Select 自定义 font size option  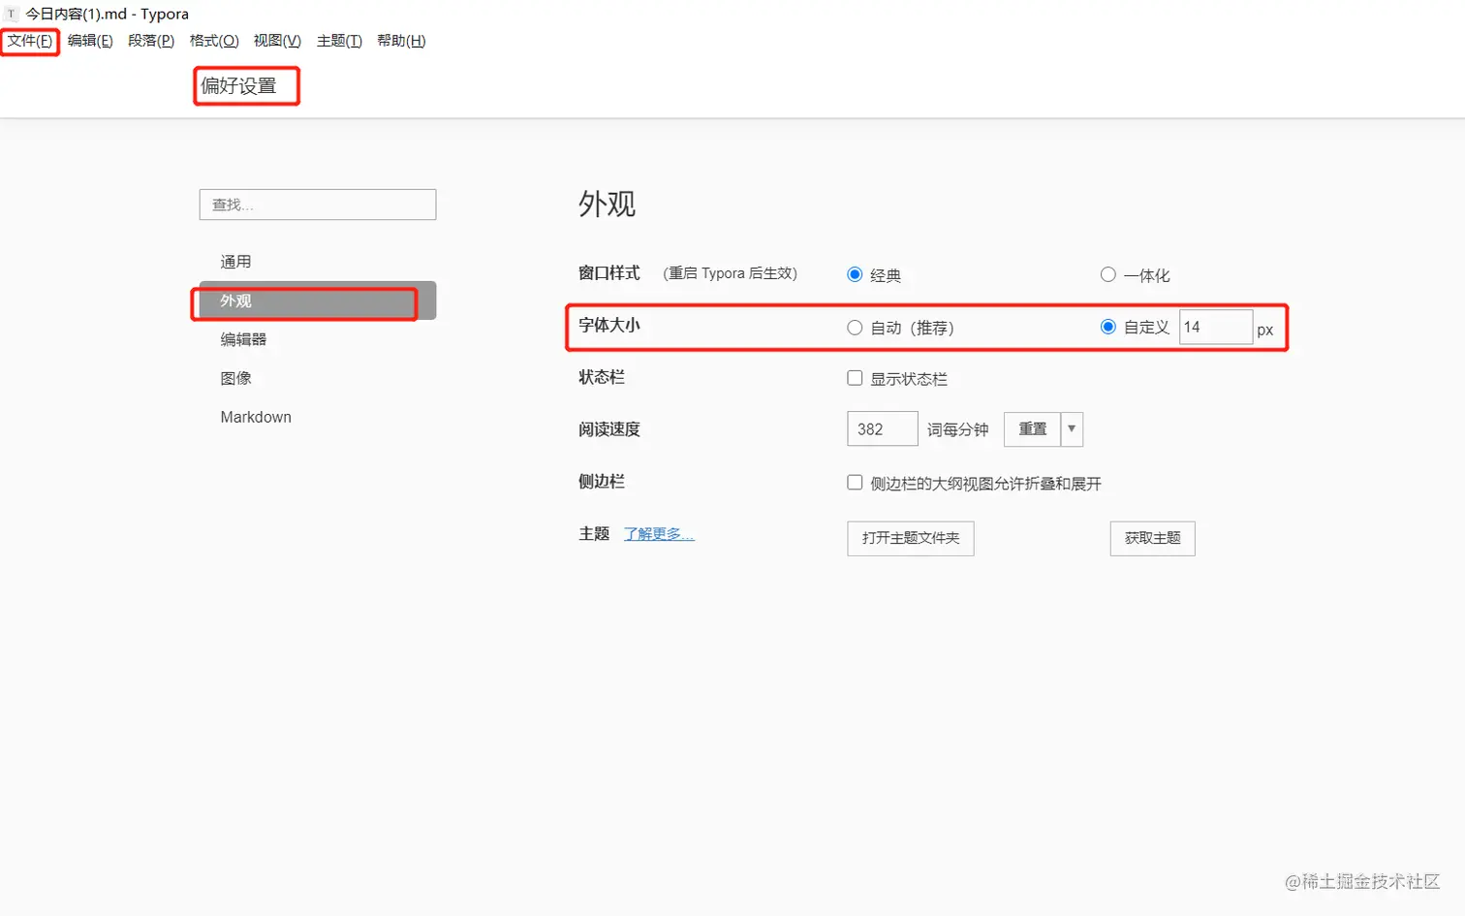click(x=1108, y=327)
